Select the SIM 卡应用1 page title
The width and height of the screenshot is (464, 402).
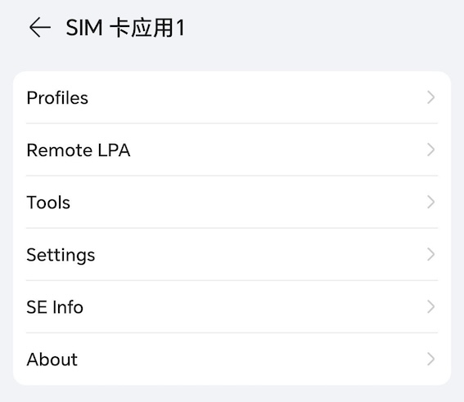(x=125, y=28)
